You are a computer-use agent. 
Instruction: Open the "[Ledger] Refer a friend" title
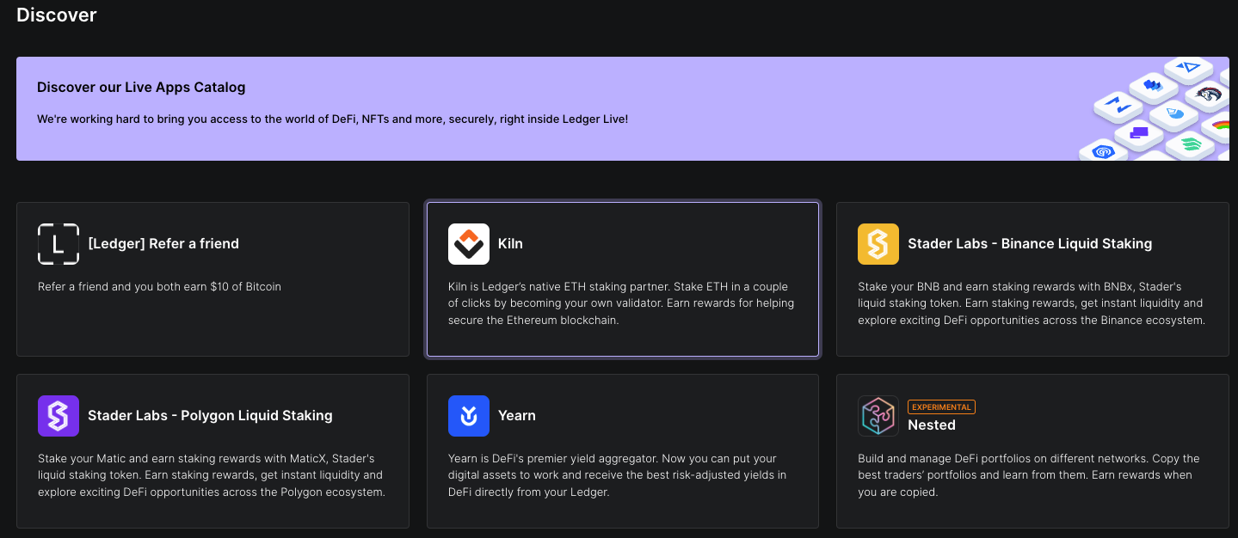coord(163,244)
